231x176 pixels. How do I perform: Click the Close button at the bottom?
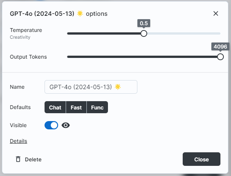[x=202, y=159]
